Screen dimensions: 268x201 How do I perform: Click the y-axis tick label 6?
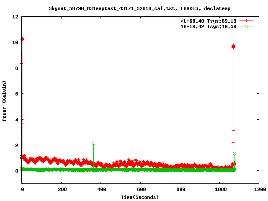point(17,94)
